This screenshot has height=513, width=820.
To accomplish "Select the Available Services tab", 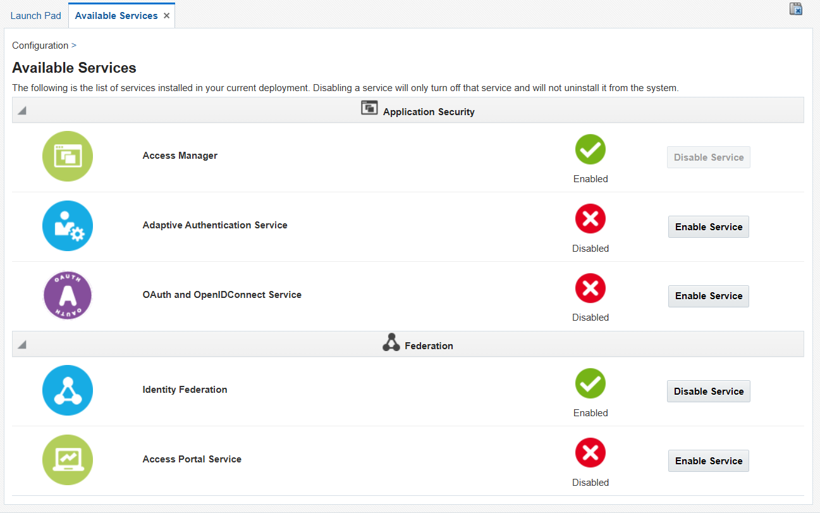I will tap(116, 16).
